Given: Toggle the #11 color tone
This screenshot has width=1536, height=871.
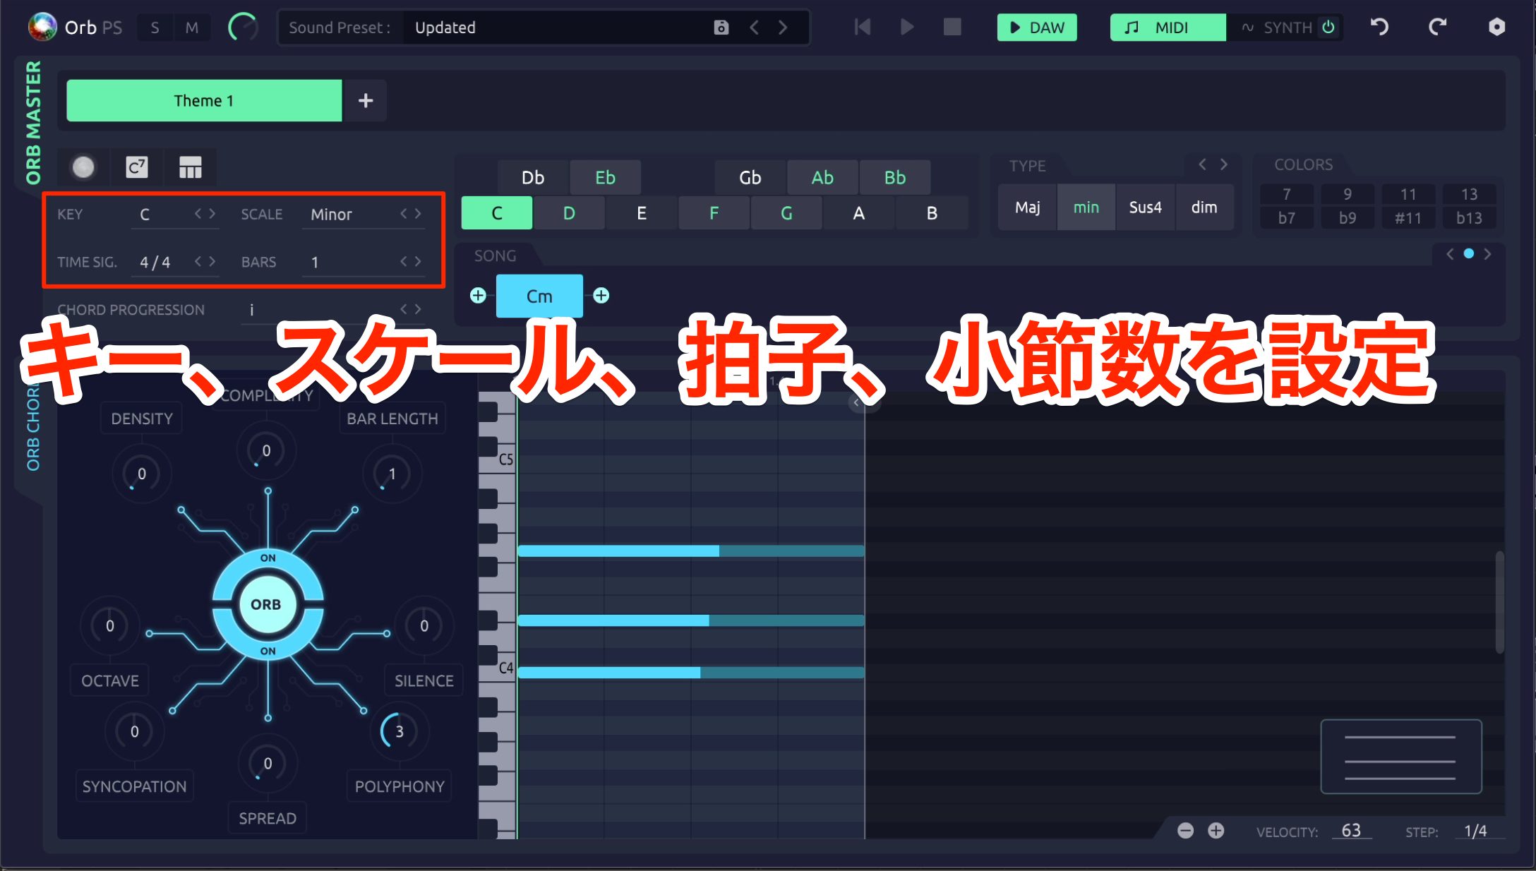Looking at the screenshot, I should coord(1408,218).
